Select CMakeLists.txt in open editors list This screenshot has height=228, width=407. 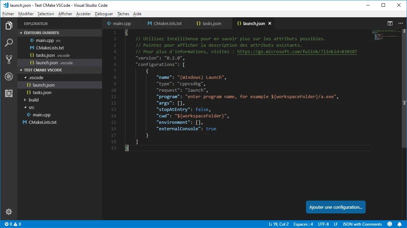pyautogui.click(x=60, y=48)
